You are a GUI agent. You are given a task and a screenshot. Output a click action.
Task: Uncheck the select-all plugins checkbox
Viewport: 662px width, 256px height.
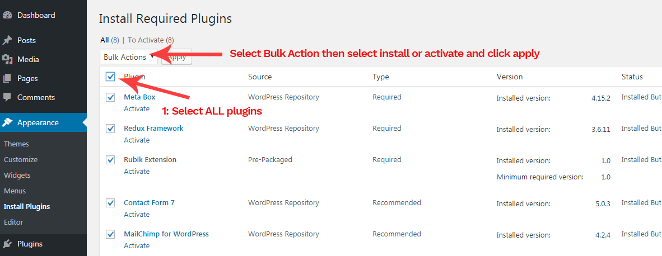[x=111, y=77]
